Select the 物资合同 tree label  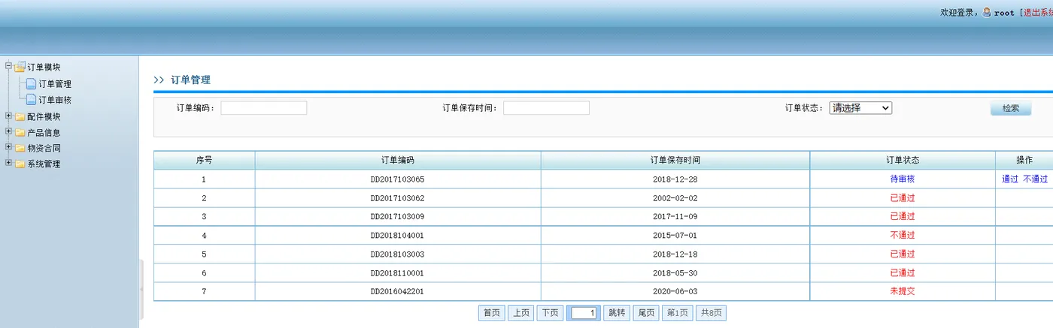(x=44, y=149)
